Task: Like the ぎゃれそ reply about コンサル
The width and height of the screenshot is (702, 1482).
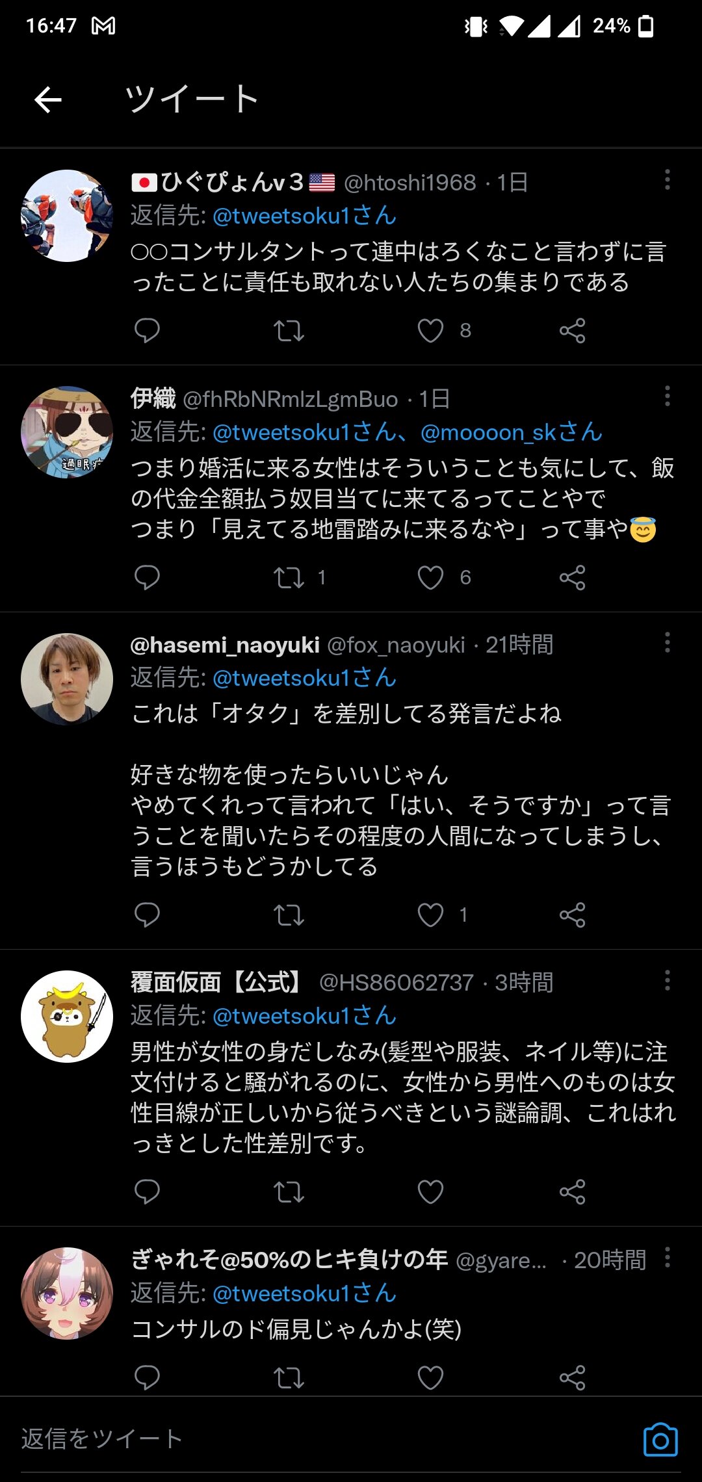Action: pyautogui.click(x=430, y=1378)
